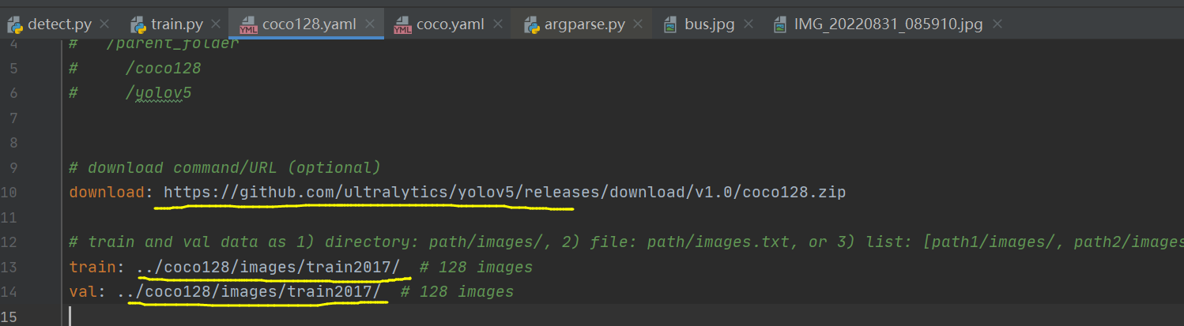Close the bus.jpg tab

click(x=748, y=24)
